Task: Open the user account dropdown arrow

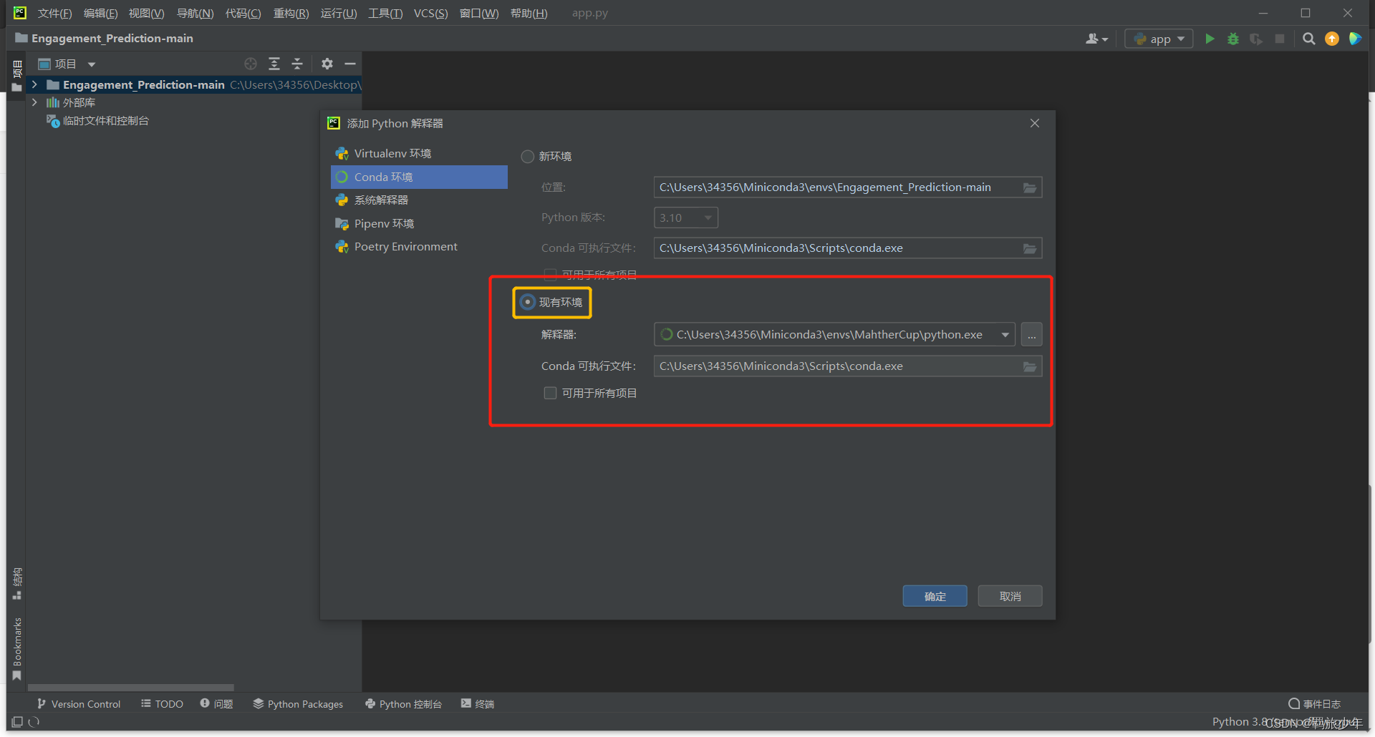Action: coord(1106,39)
